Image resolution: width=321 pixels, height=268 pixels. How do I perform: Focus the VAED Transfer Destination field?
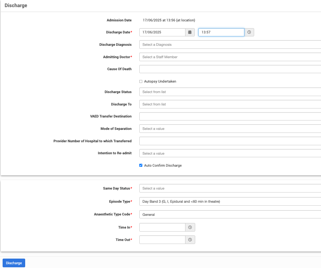[230, 116]
